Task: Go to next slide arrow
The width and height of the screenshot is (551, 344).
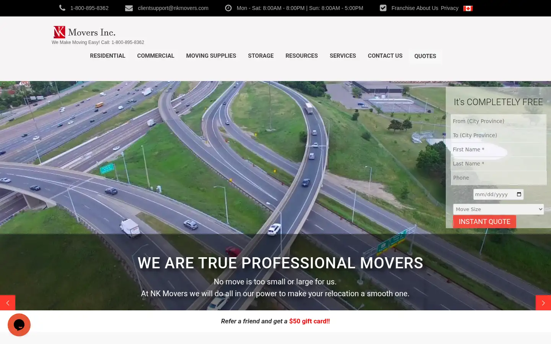Action: (x=543, y=303)
